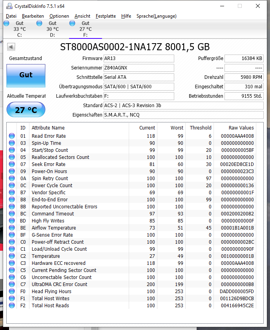Click status orb for Power-On Hours
This screenshot has width=270, height=330.
(12, 171)
